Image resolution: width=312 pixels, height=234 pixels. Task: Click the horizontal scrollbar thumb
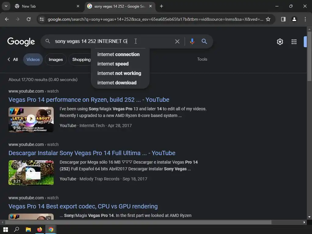coord(138,222)
